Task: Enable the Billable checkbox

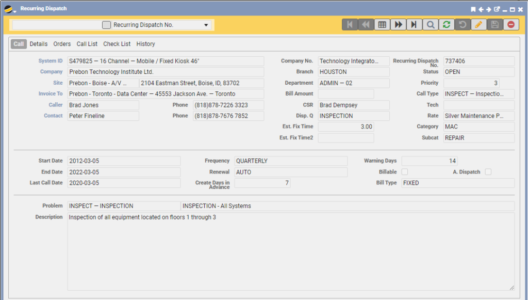Action: click(405, 172)
